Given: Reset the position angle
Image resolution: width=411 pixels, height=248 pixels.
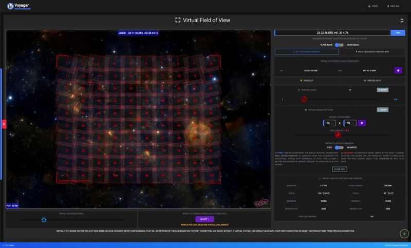Looking at the screenshot, I should coord(382,90).
